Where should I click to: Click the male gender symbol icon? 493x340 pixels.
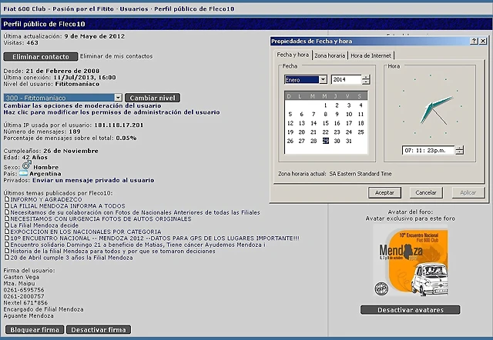pos(26,165)
